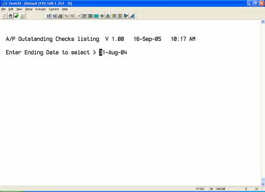The image size is (265, 192).
Task: Click the diamond-shaped toolbar icon
Action: (x=102, y=16)
